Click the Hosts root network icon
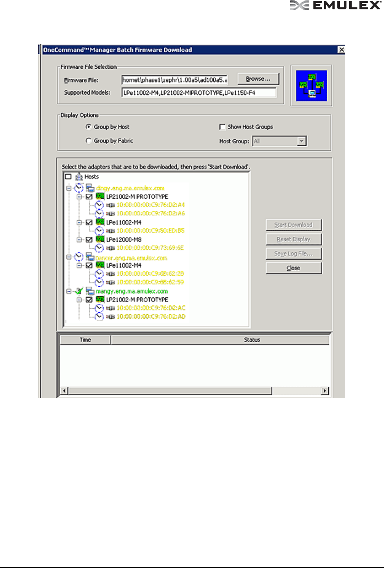This screenshot has width=384, height=568. 79,177
